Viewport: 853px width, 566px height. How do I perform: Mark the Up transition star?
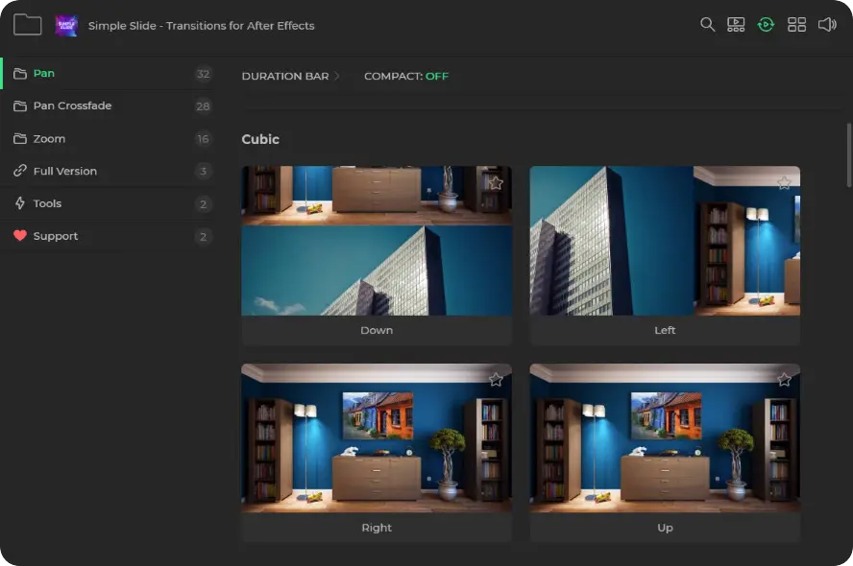coord(784,380)
